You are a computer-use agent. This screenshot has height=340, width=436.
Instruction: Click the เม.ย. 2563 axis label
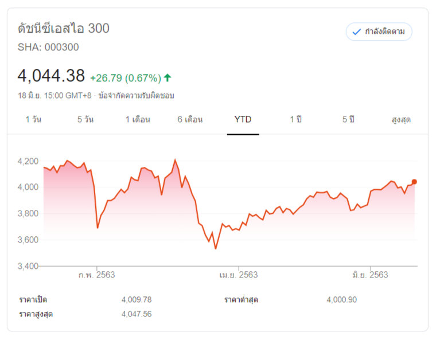[239, 275]
